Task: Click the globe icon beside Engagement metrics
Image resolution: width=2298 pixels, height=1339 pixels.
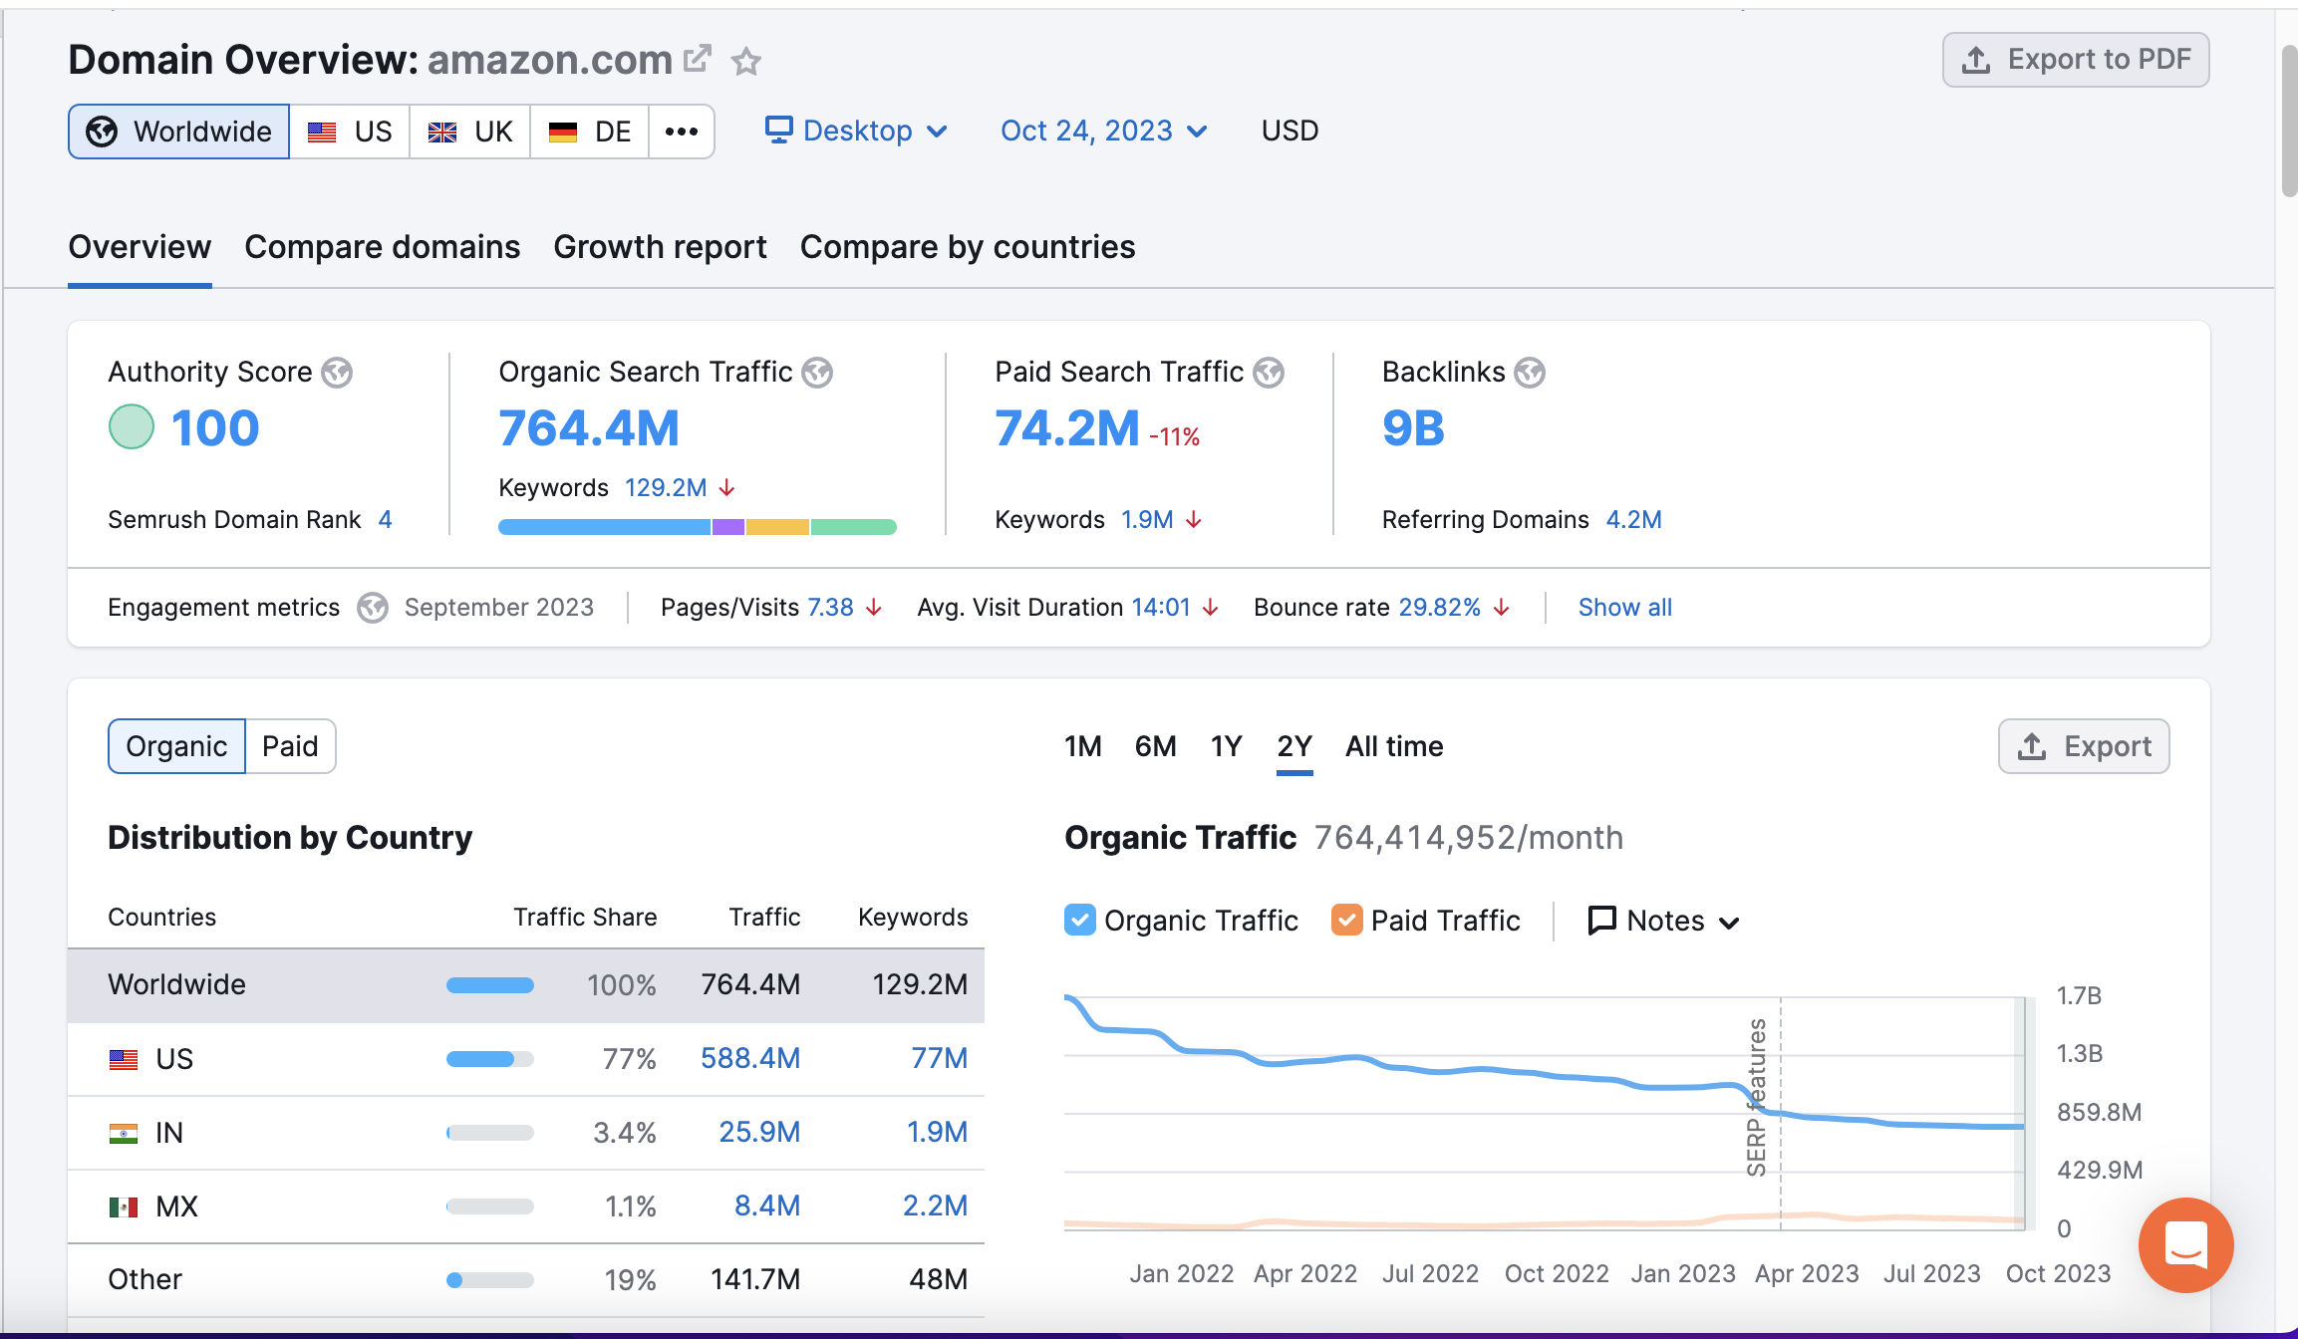Action: (x=373, y=608)
